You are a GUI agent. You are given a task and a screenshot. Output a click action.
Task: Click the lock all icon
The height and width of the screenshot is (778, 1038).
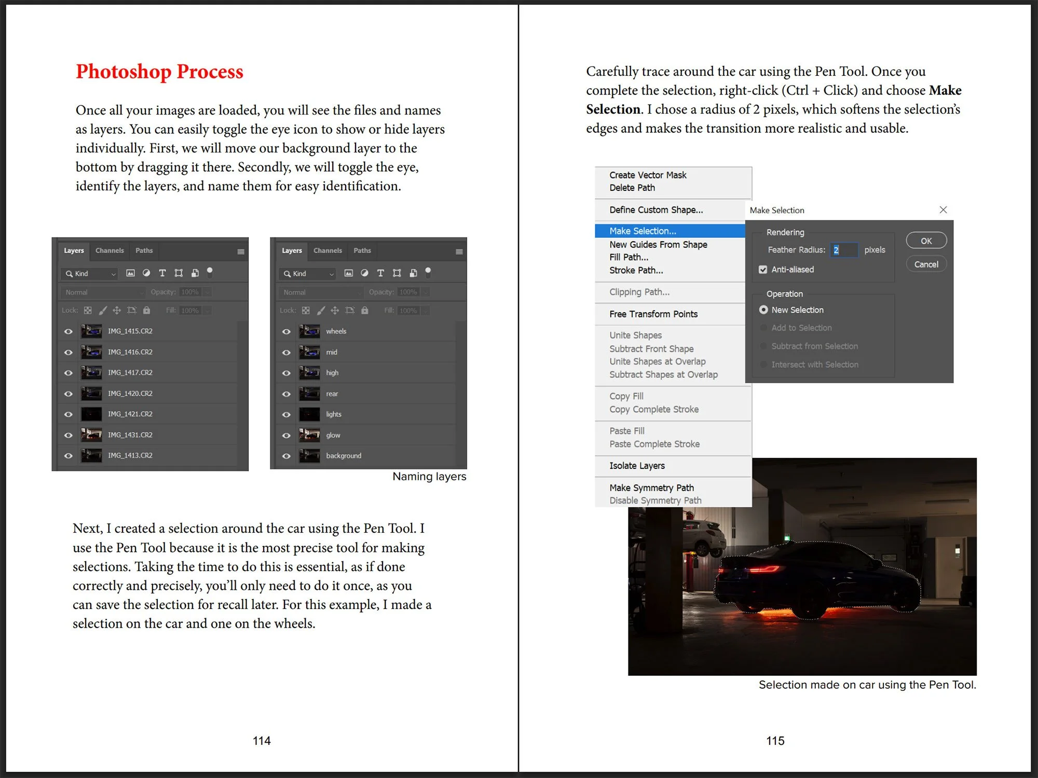pyautogui.click(x=146, y=310)
